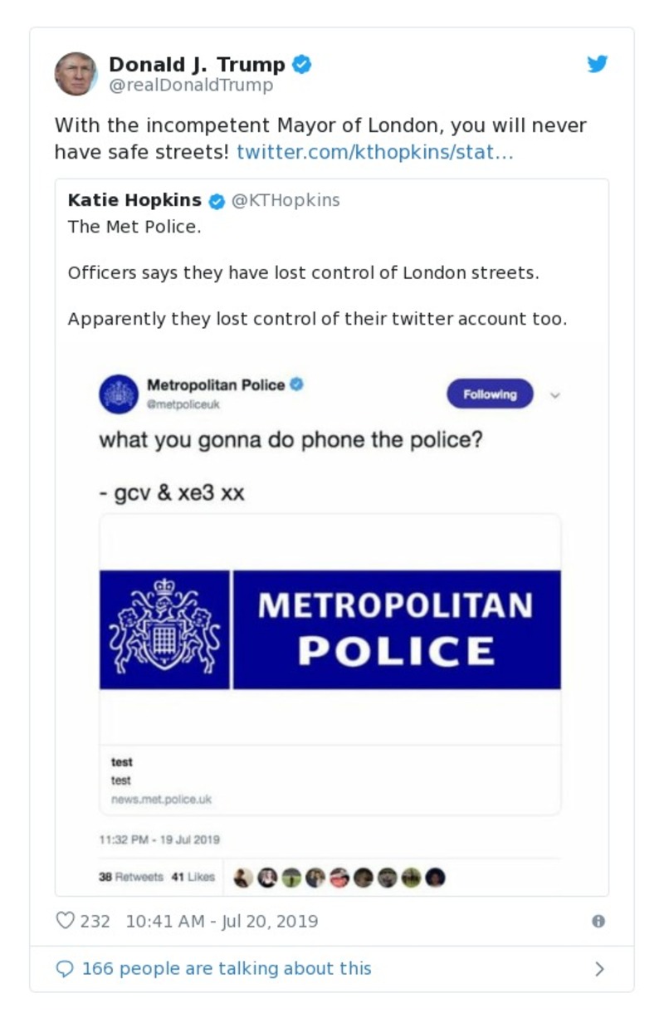
Task: Click Donald J. Trump profile picture
Action: coord(76,74)
